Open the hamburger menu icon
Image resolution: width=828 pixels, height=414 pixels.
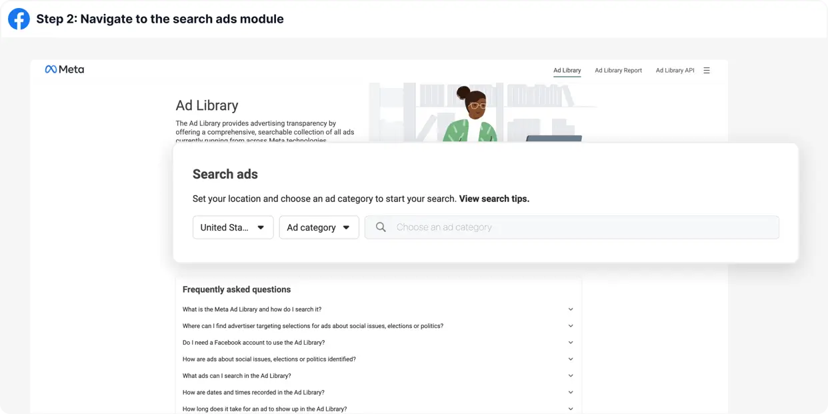tap(707, 70)
